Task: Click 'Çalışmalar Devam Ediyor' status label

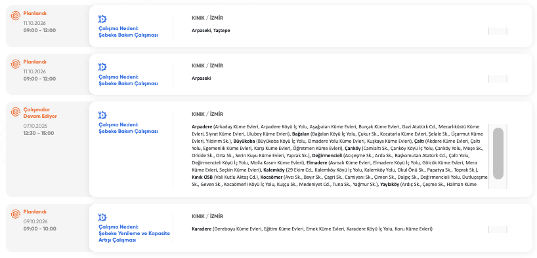Action: pyautogui.click(x=40, y=113)
